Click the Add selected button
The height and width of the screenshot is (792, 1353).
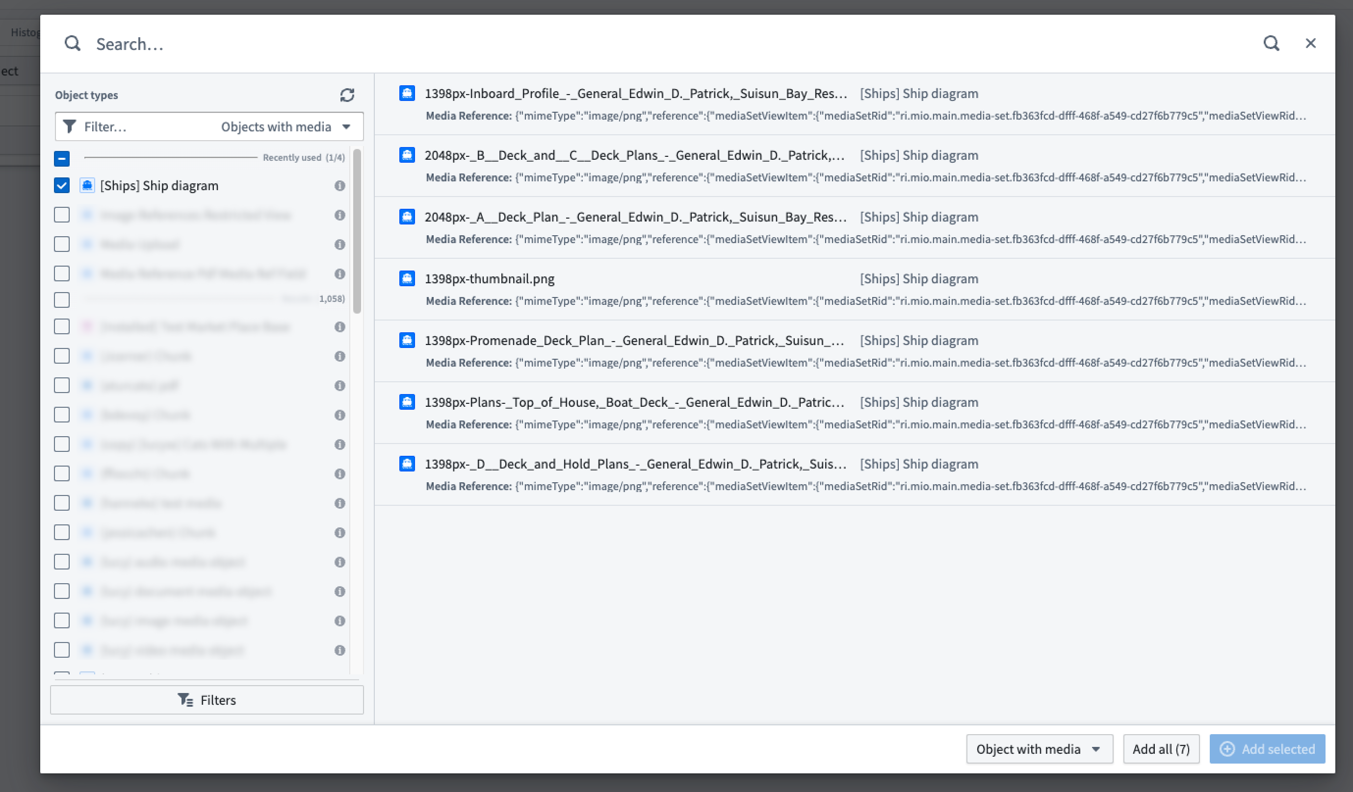pos(1267,748)
